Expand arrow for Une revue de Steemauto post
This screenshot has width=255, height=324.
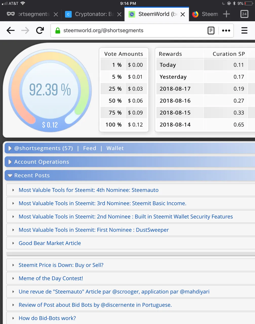[x=13, y=292]
